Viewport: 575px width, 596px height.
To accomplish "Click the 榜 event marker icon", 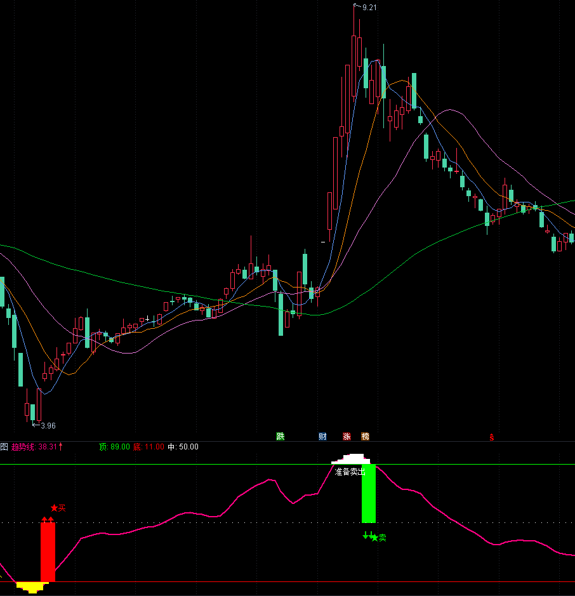I will (x=365, y=437).
